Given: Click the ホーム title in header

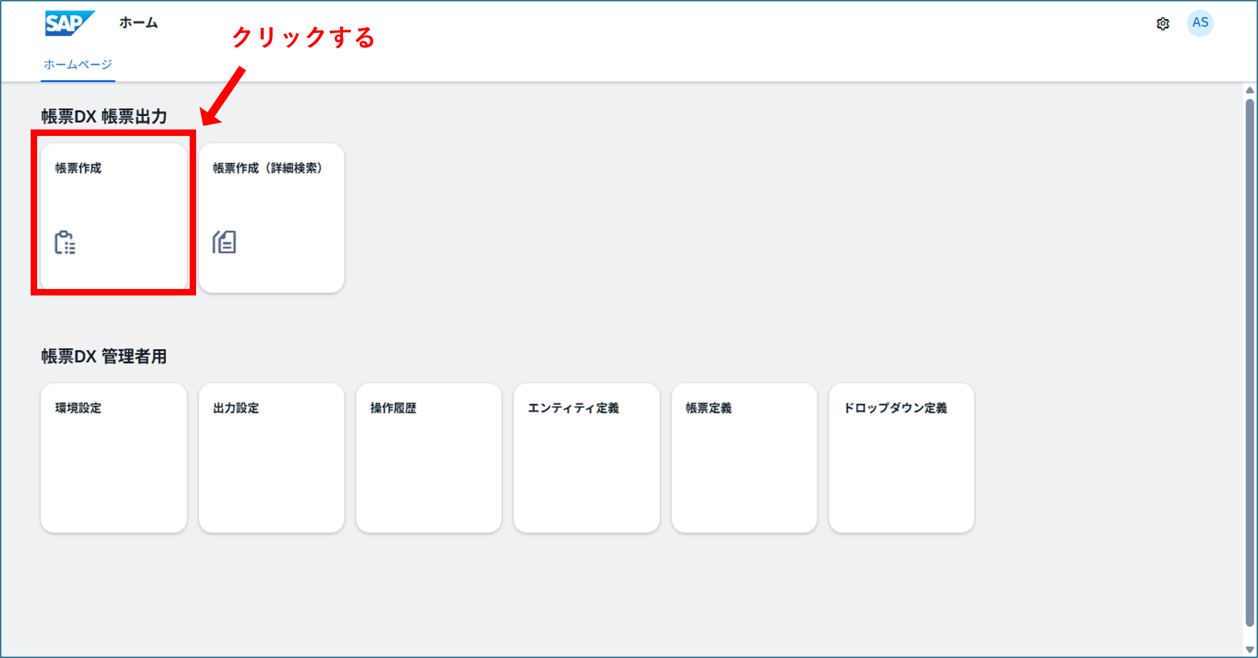Looking at the screenshot, I should click(138, 22).
